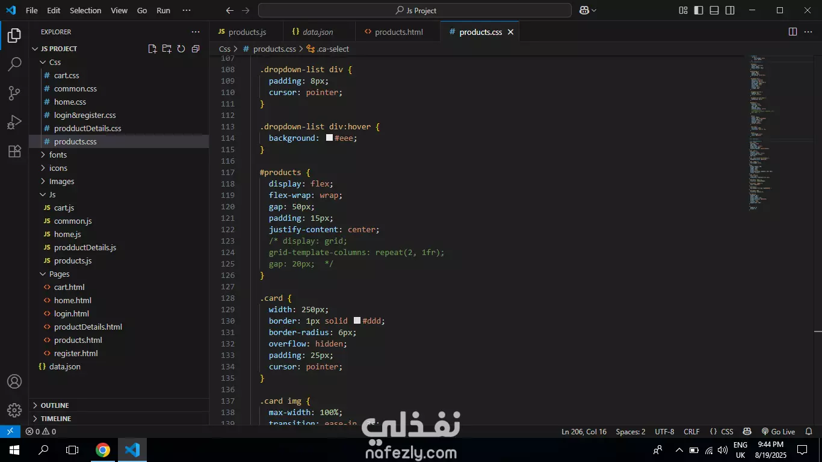The image size is (822, 462).
Task: Split the editor to the right
Action: (793, 32)
